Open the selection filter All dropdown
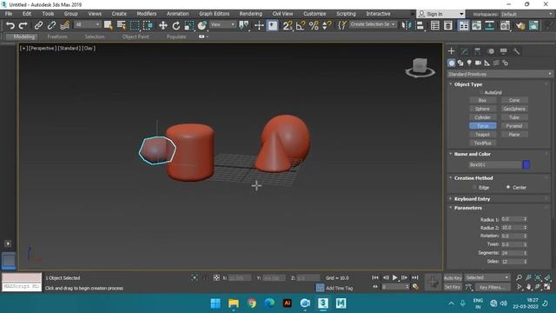 (x=87, y=24)
